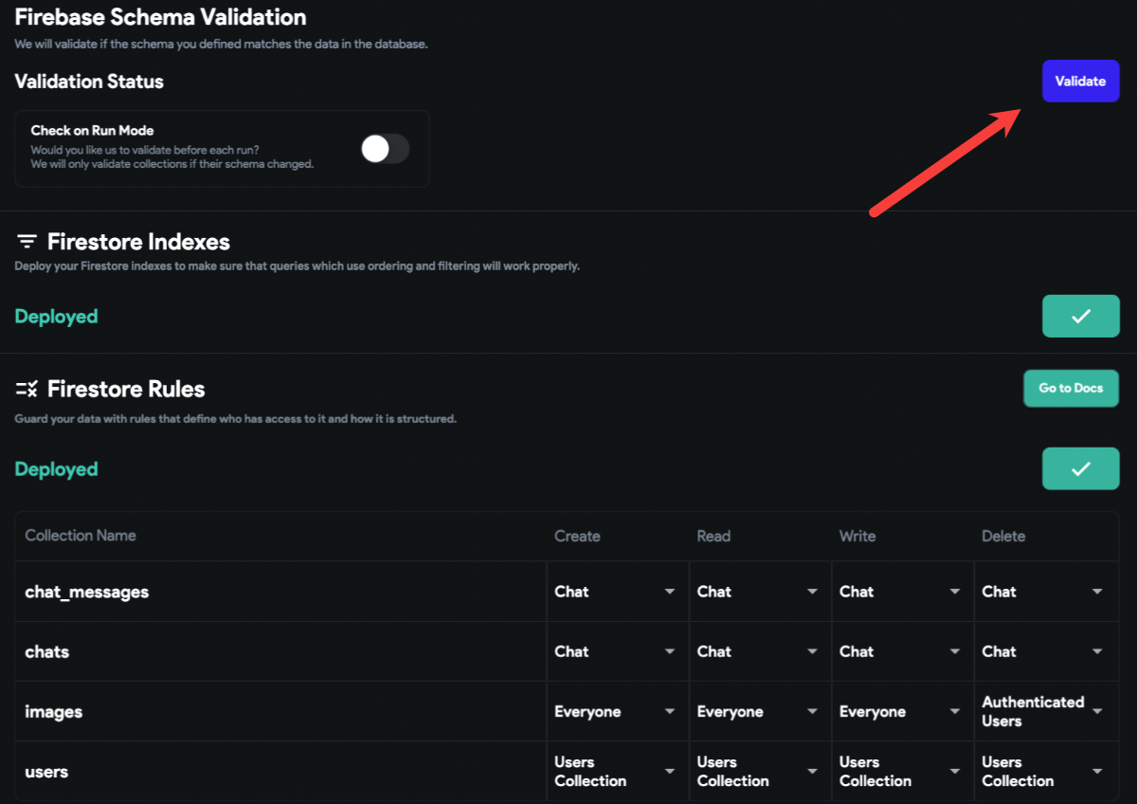Open the images Create Everyone dropdown
1137x804 pixels.
point(618,711)
